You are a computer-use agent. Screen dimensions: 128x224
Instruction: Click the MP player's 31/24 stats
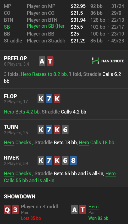click(x=117, y=6)
